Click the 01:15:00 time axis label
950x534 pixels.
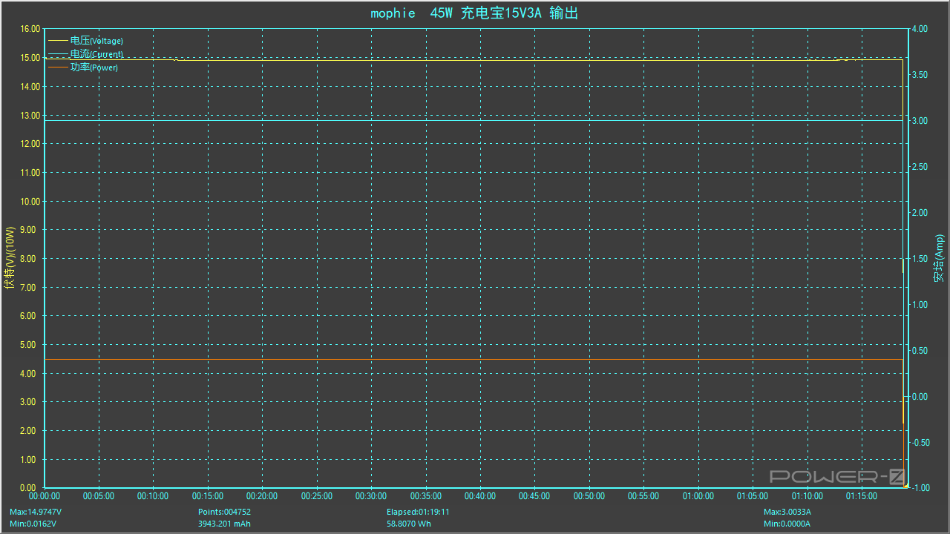click(x=862, y=497)
